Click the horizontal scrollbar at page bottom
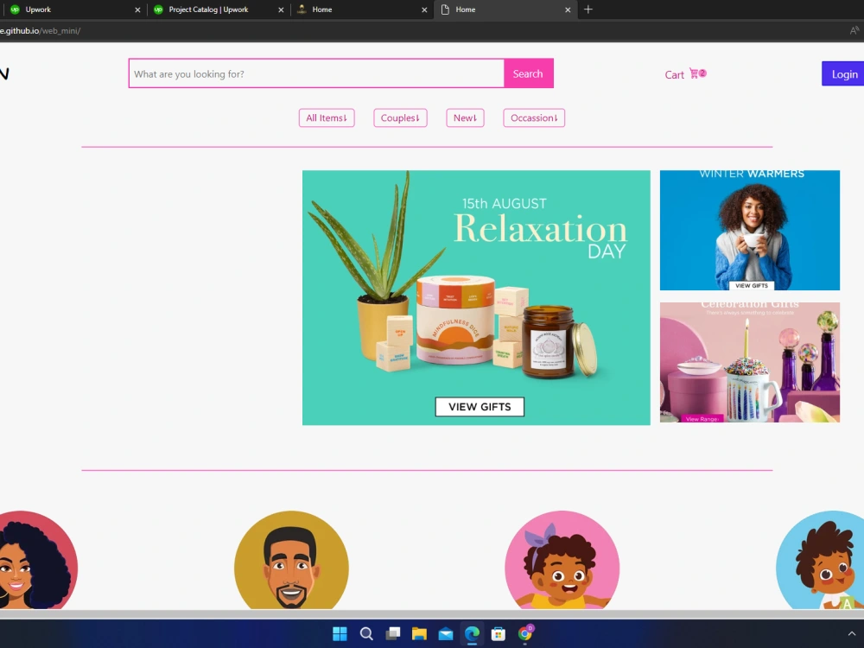Screen dimensions: 864x648 tap(432, 613)
